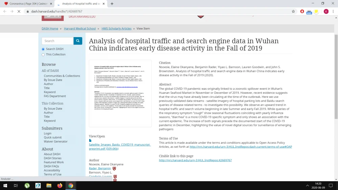Image resolution: width=338 pixels, height=190 pixels.
Task: Click the manuscript preview thumbnail
Action: 120,93
